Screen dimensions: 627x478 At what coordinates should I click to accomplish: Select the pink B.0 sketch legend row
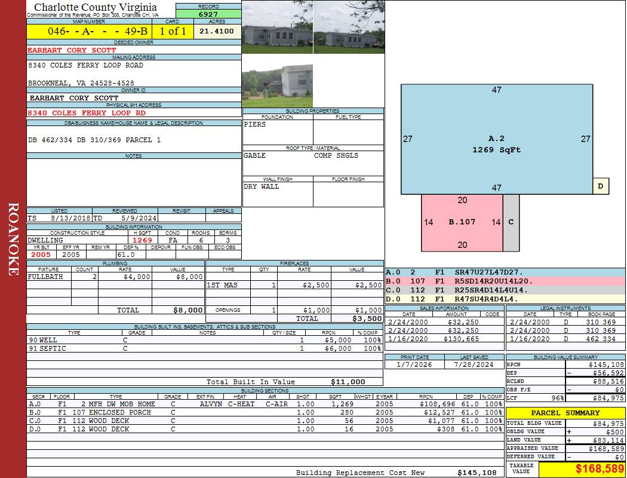505,281
